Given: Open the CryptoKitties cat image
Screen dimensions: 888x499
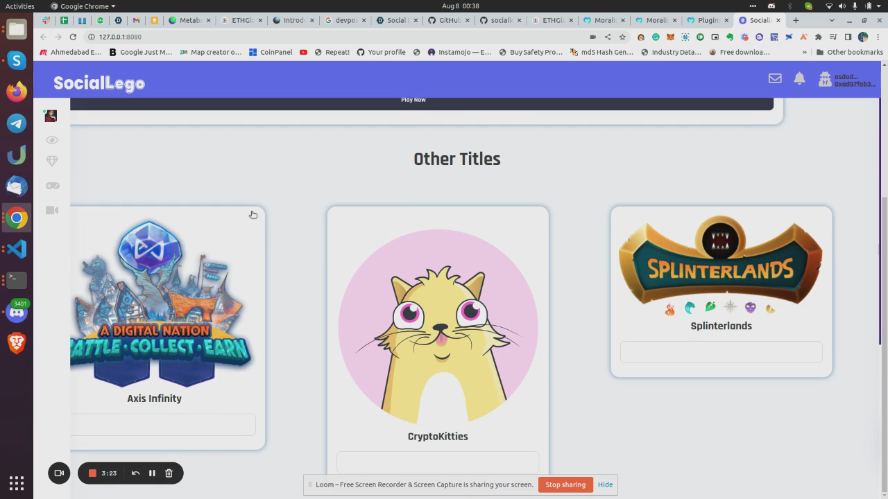Looking at the screenshot, I should 438,327.
